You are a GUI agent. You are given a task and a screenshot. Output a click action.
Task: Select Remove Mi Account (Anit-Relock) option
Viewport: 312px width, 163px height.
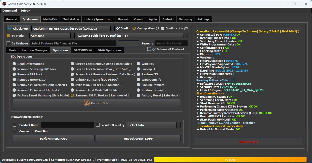pos(14,85)
